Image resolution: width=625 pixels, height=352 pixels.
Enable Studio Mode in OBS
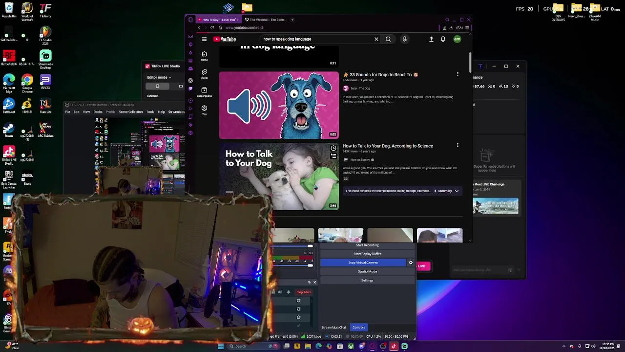(x=367, y=271)
